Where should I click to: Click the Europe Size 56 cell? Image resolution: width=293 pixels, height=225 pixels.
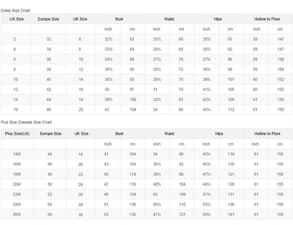point(50,214)
